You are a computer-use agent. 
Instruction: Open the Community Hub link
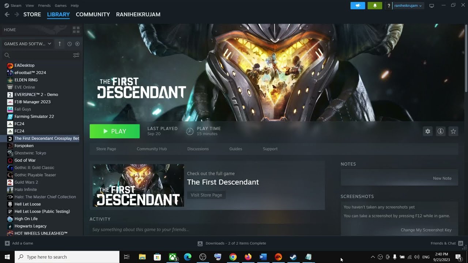(152, 149)
